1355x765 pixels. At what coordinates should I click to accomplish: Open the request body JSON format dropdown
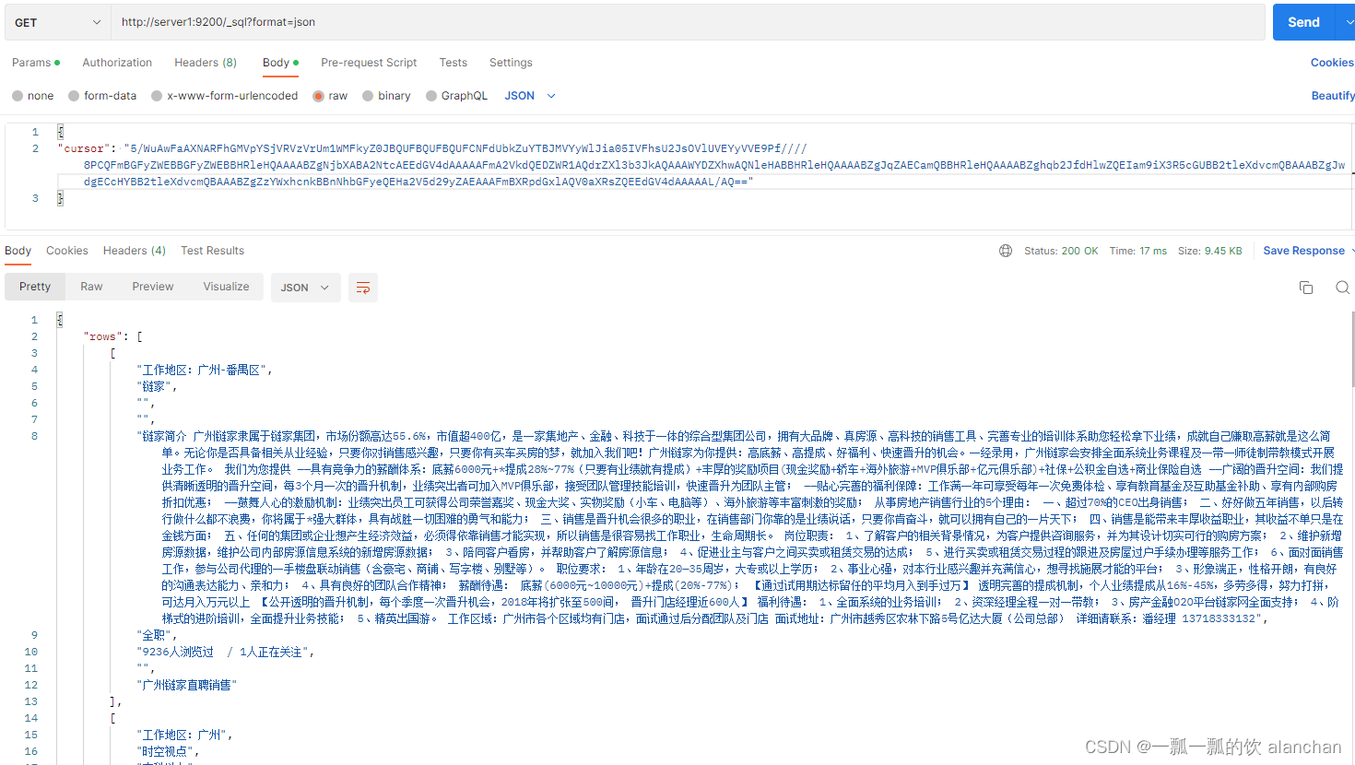[530, 96]
